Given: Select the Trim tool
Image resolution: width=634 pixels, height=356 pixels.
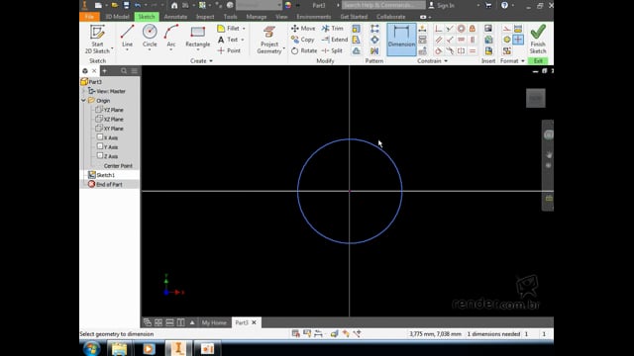Looking at the screenshot, I should pyautogui.click(x=333, y=29).
